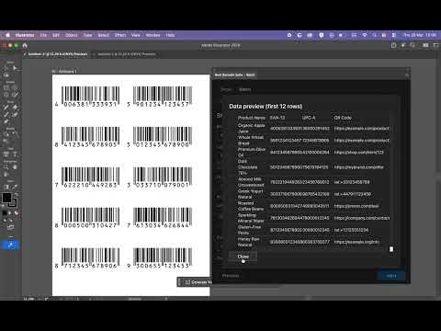Switch to the Batch tab in barcode panel

(244, 89)
